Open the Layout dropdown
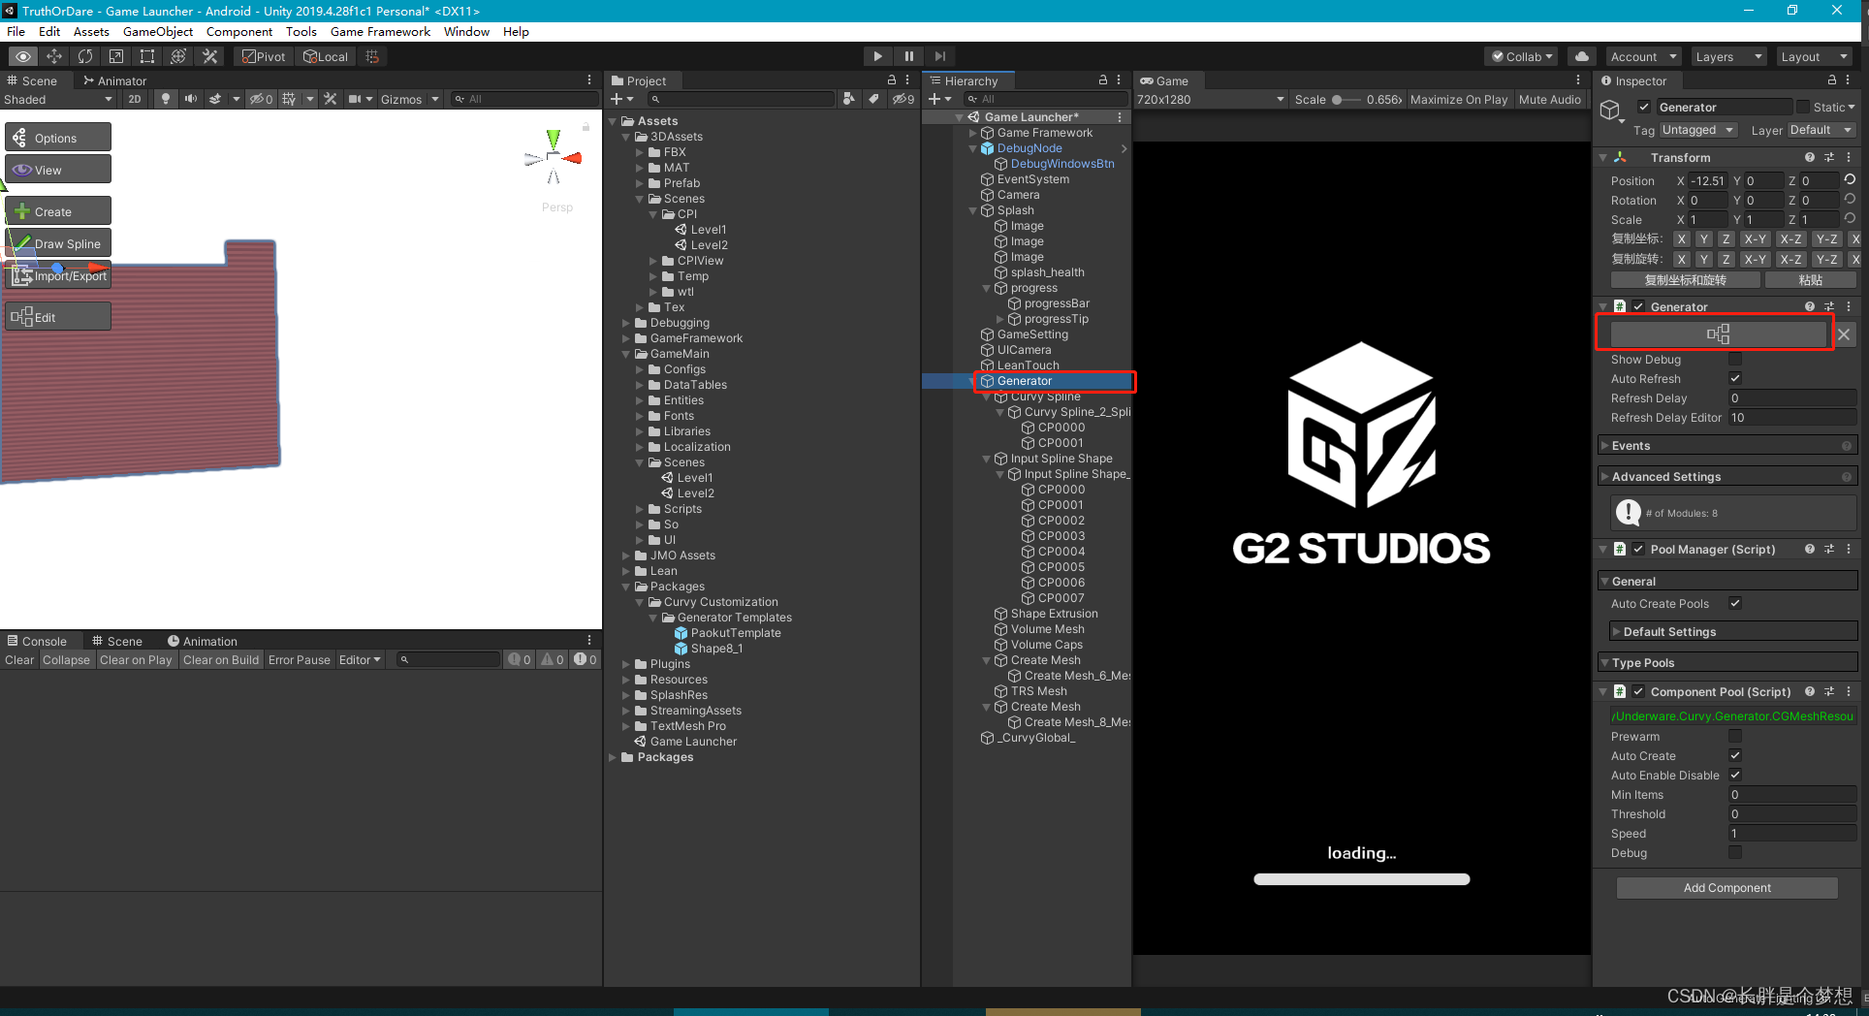The image size is (1869, 1016). point(1814,56)
